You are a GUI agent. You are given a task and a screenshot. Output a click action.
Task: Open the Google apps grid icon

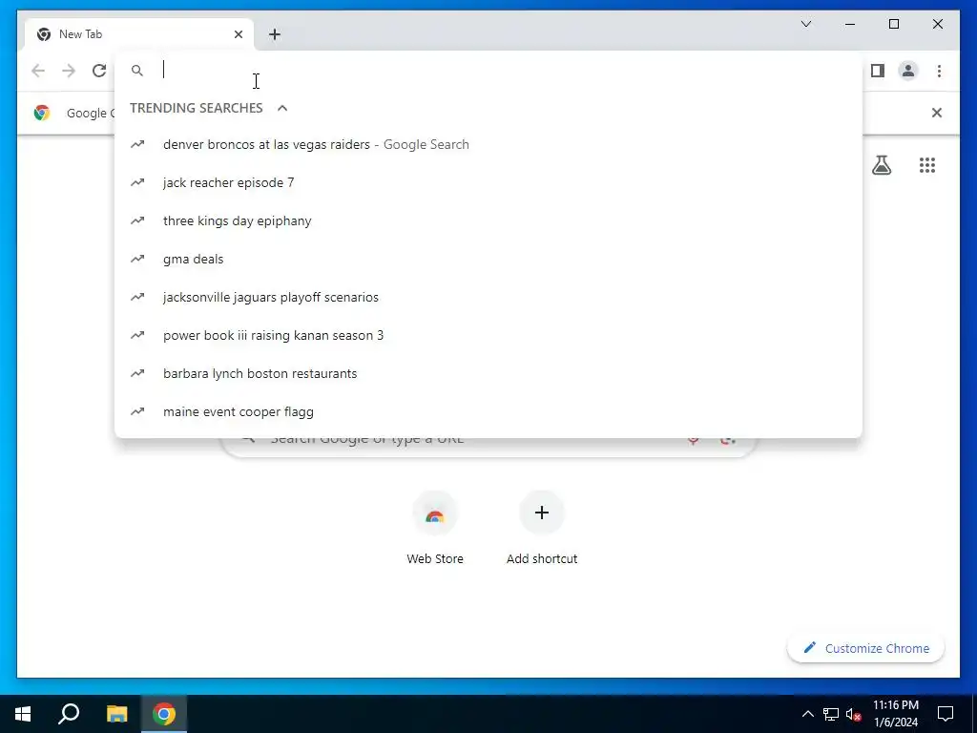coord(927,164)
